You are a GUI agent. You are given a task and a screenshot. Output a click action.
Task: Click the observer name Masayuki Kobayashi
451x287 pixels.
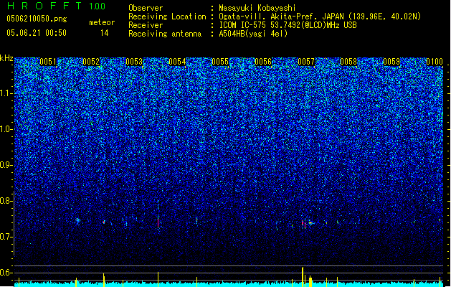[x=257, y=8]
